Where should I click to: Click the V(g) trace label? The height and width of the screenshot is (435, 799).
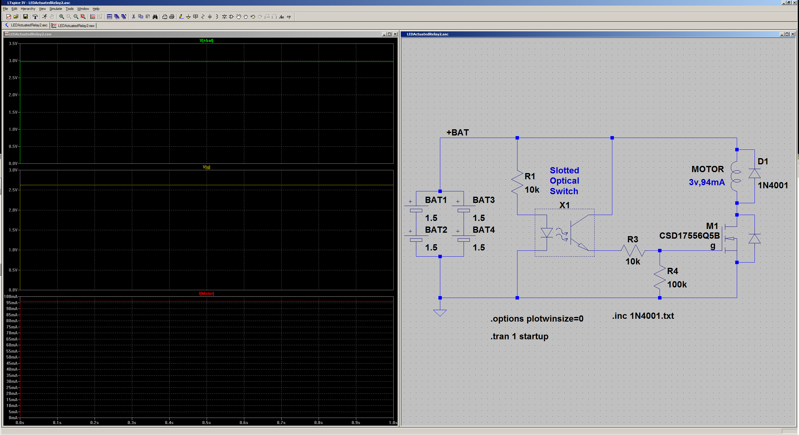click(207, 167)
